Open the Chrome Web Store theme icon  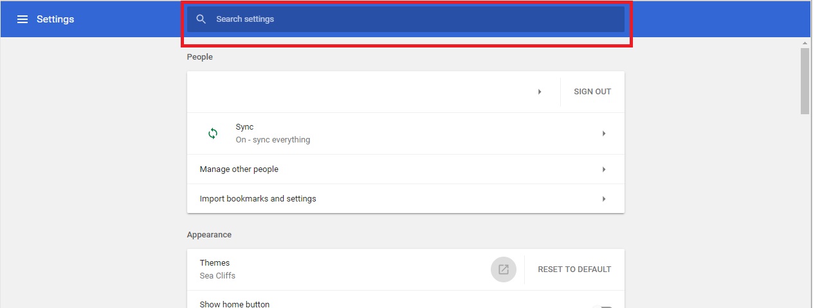click(504, 269)
